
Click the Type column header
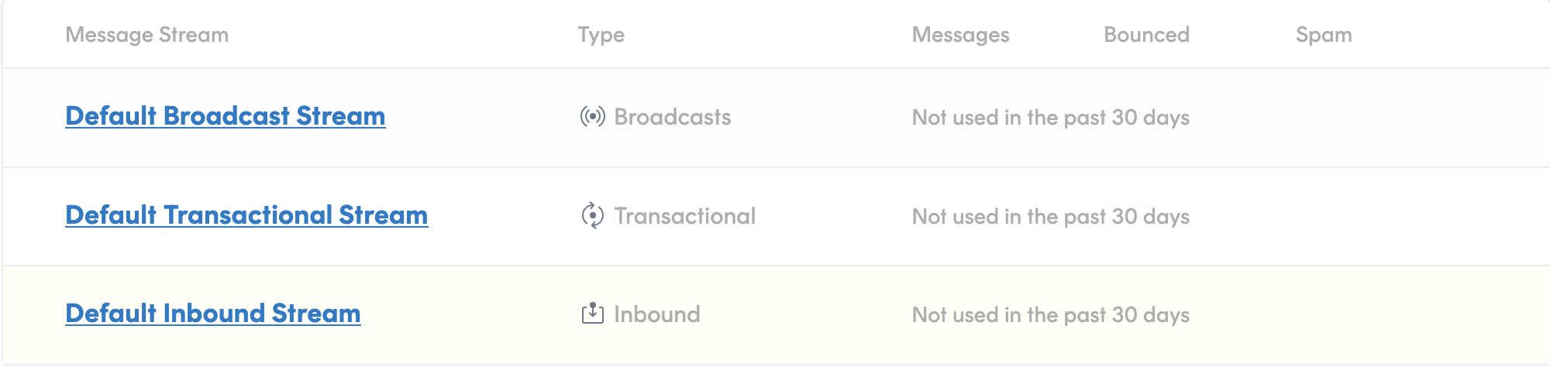601,35
